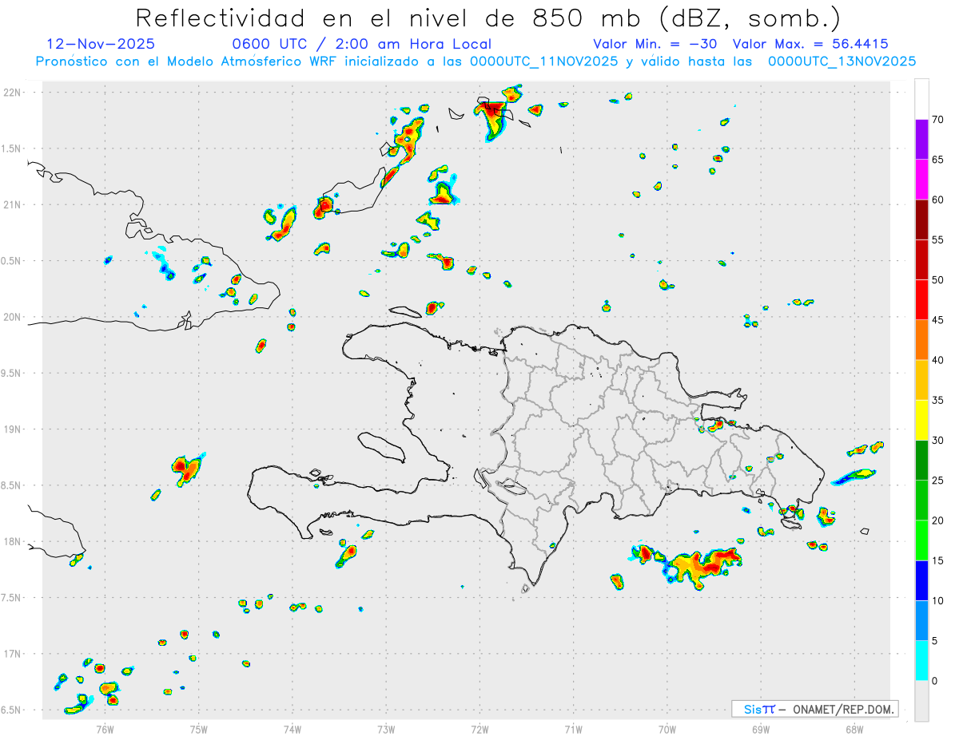
Task: Click the '0600 UTC / 2:00 am Hora Local' text
Action: tap(362, 44)
